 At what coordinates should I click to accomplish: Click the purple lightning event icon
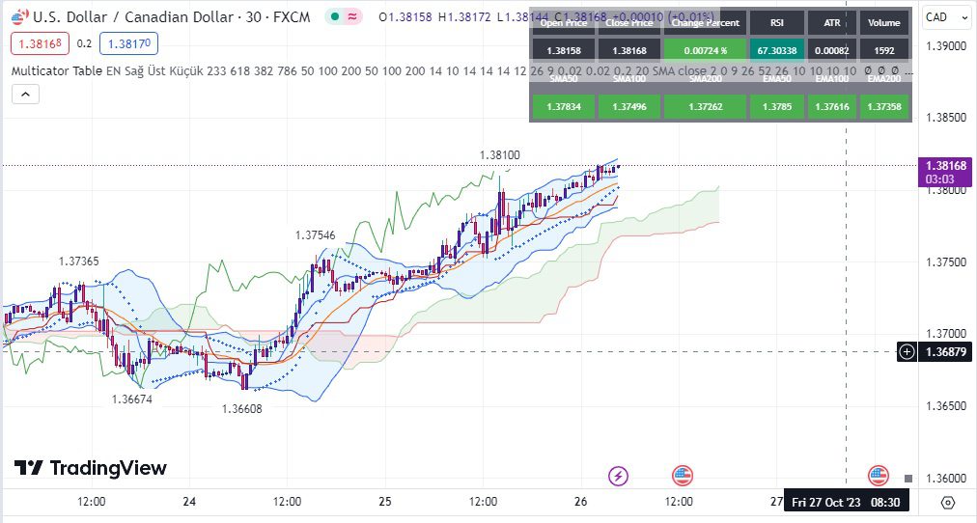[x=618, y=477]
